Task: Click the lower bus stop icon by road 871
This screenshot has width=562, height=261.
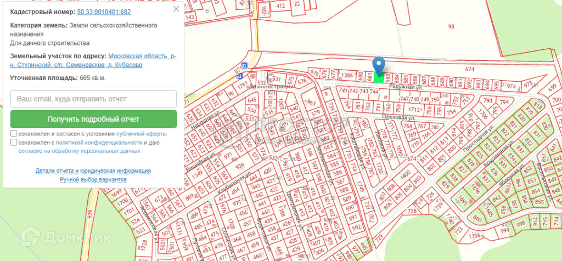Action: tap(239, 76)
